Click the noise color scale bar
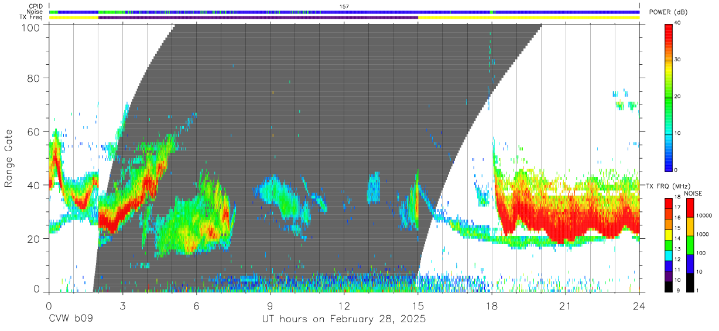Screen dimensions: 719x331 pyautogui.click(x=690, y=244)
